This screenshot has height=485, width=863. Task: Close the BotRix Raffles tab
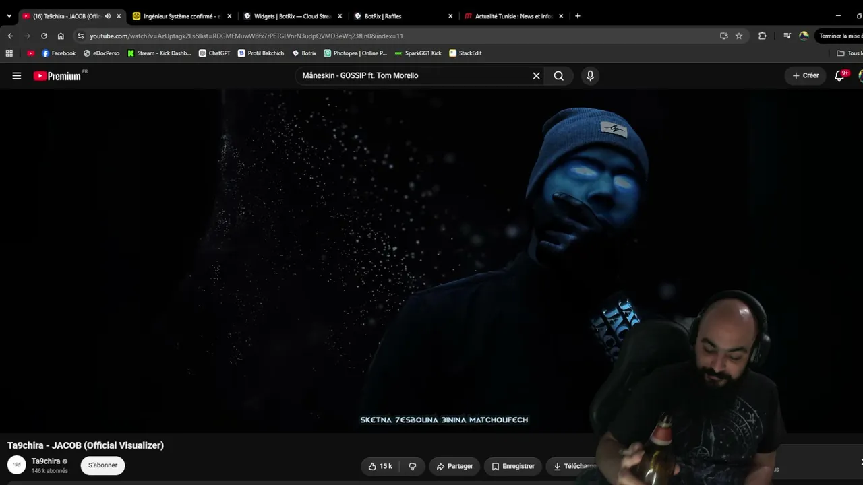click(450, 16)
